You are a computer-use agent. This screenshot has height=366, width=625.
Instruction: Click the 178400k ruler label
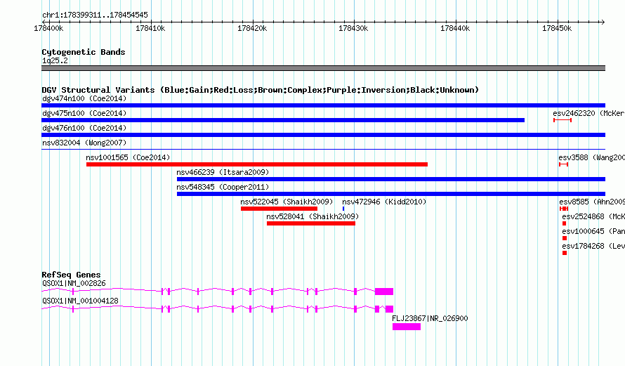pyautogui.click(x=48, y=28)
